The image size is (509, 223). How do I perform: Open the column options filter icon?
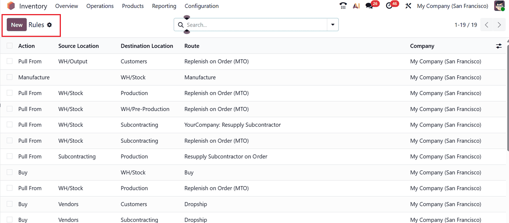point(499,46)
